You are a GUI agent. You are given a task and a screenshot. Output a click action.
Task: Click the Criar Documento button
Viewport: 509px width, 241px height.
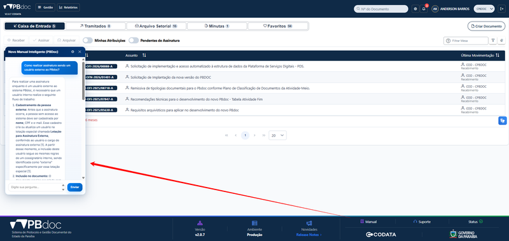point(486,26)
